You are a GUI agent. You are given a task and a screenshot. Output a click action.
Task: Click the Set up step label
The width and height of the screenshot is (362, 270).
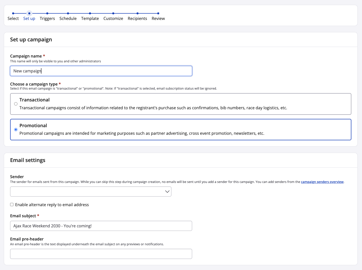[29, 18]
